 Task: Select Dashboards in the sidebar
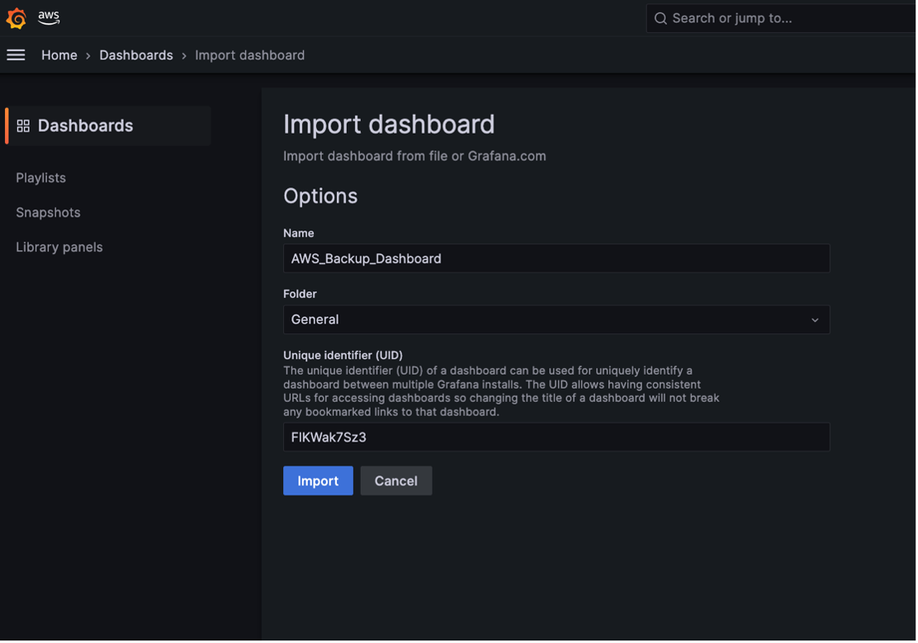(108, 126)
